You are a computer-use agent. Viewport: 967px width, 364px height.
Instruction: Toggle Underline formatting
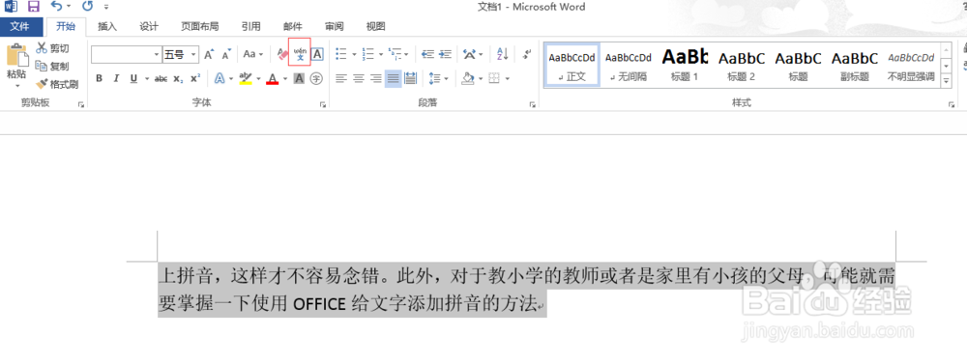tap(133, 78)
